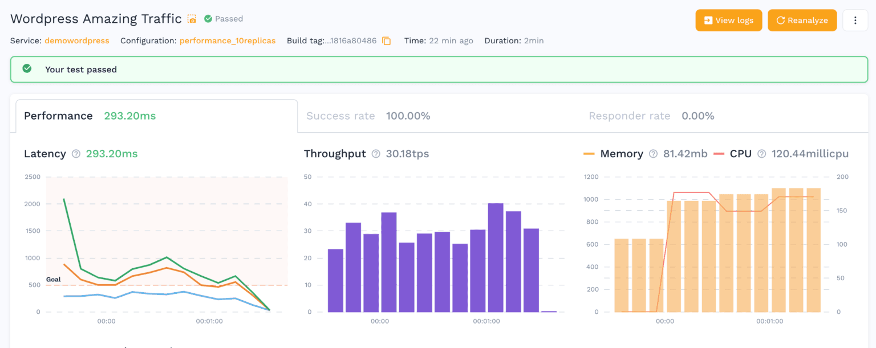Click the orange icon beside the test title

click(x=192, y=19)
